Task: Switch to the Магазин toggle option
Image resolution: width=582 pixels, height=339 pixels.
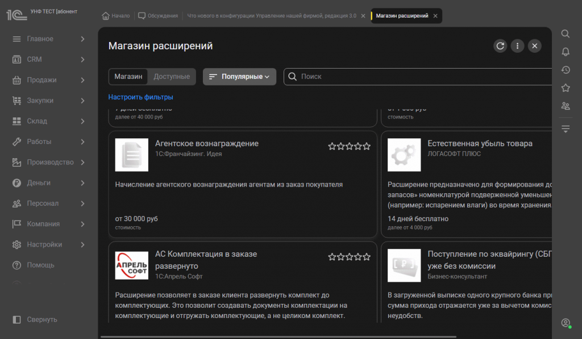Action: point(128,77)
